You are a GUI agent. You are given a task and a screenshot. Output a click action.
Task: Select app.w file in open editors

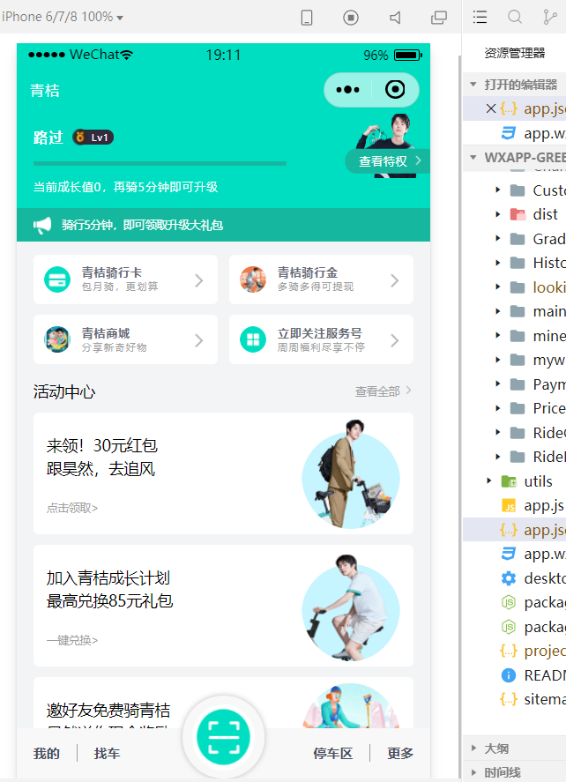click(514, 133)
